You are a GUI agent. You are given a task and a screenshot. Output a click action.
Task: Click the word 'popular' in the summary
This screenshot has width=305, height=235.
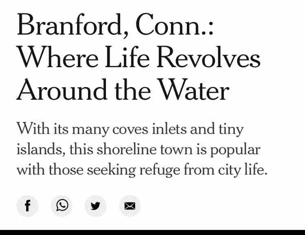235,150
